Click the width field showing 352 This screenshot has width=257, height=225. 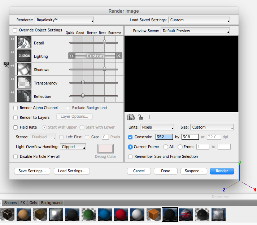tap(164, 137)
